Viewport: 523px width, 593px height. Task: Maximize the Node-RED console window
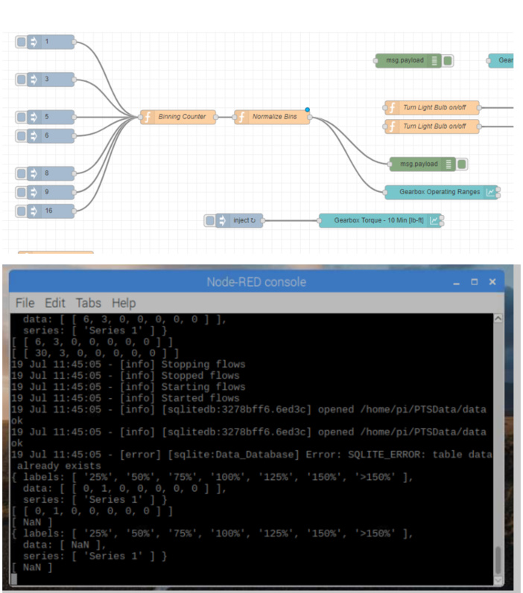[474, 282]
